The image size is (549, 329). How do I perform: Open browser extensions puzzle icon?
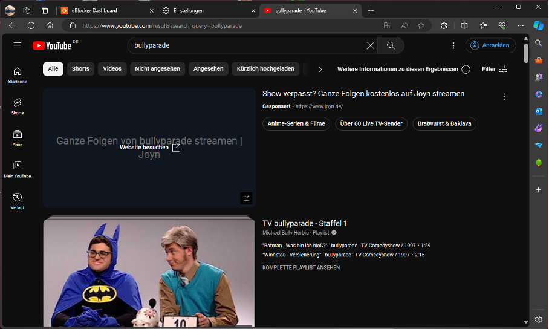pyautogui.click(x=444, y=25)
